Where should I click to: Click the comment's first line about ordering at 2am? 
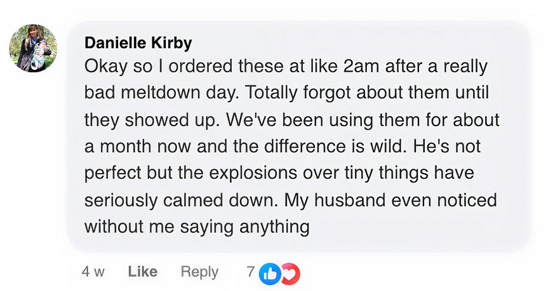tap(279, 66)
